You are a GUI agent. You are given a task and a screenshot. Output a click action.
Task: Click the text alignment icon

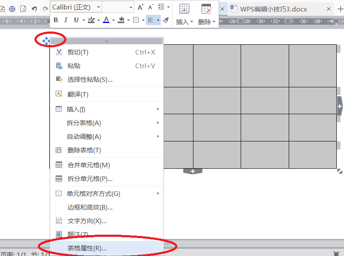pos(151,20)
